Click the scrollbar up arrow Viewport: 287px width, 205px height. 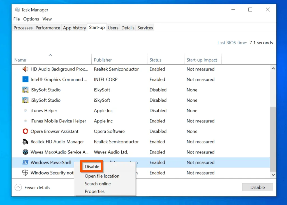click(x=273, y=69)
